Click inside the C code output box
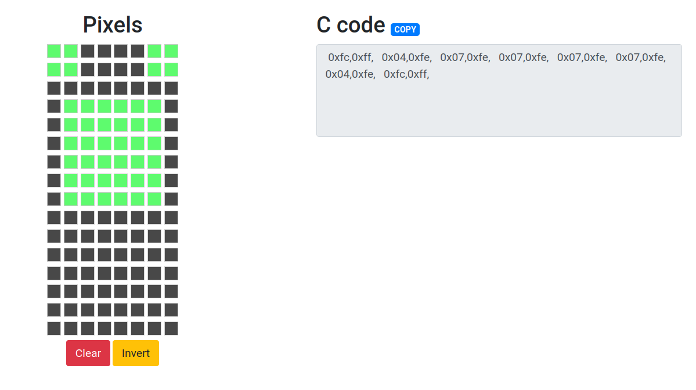696x390 pixels. (499, 104)
